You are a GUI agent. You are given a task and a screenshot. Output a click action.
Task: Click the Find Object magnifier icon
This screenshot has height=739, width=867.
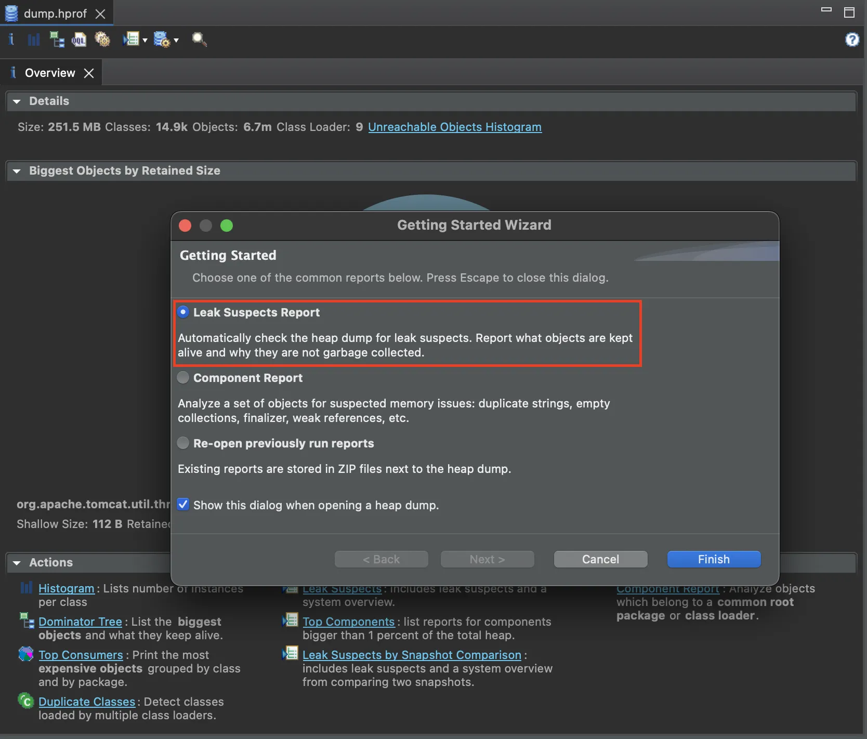(199, 40)
